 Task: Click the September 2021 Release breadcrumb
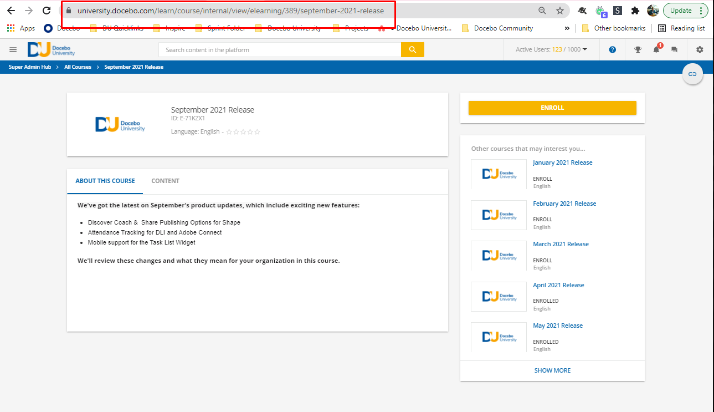point(133,67)
